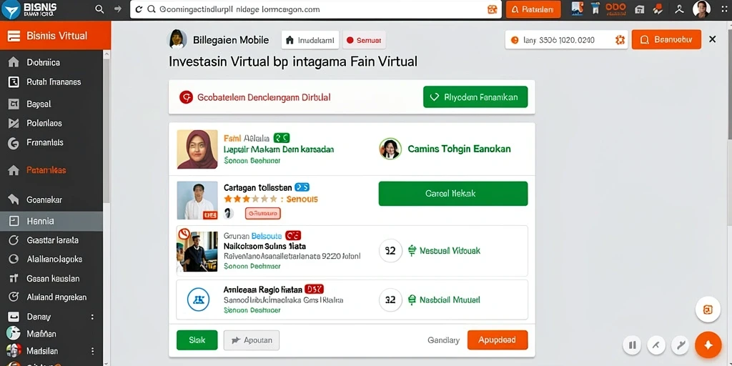
Task: Open Grasttar laraita sidebar entry
Action: coord(51,240)
